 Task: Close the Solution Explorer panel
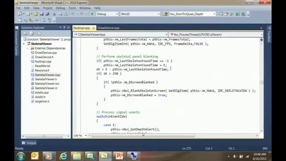(68, 28)
